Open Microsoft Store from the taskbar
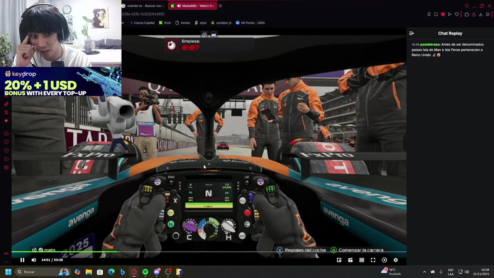This screenshot has height=278, width=494. pyautogui.click(x=100, y=272)
